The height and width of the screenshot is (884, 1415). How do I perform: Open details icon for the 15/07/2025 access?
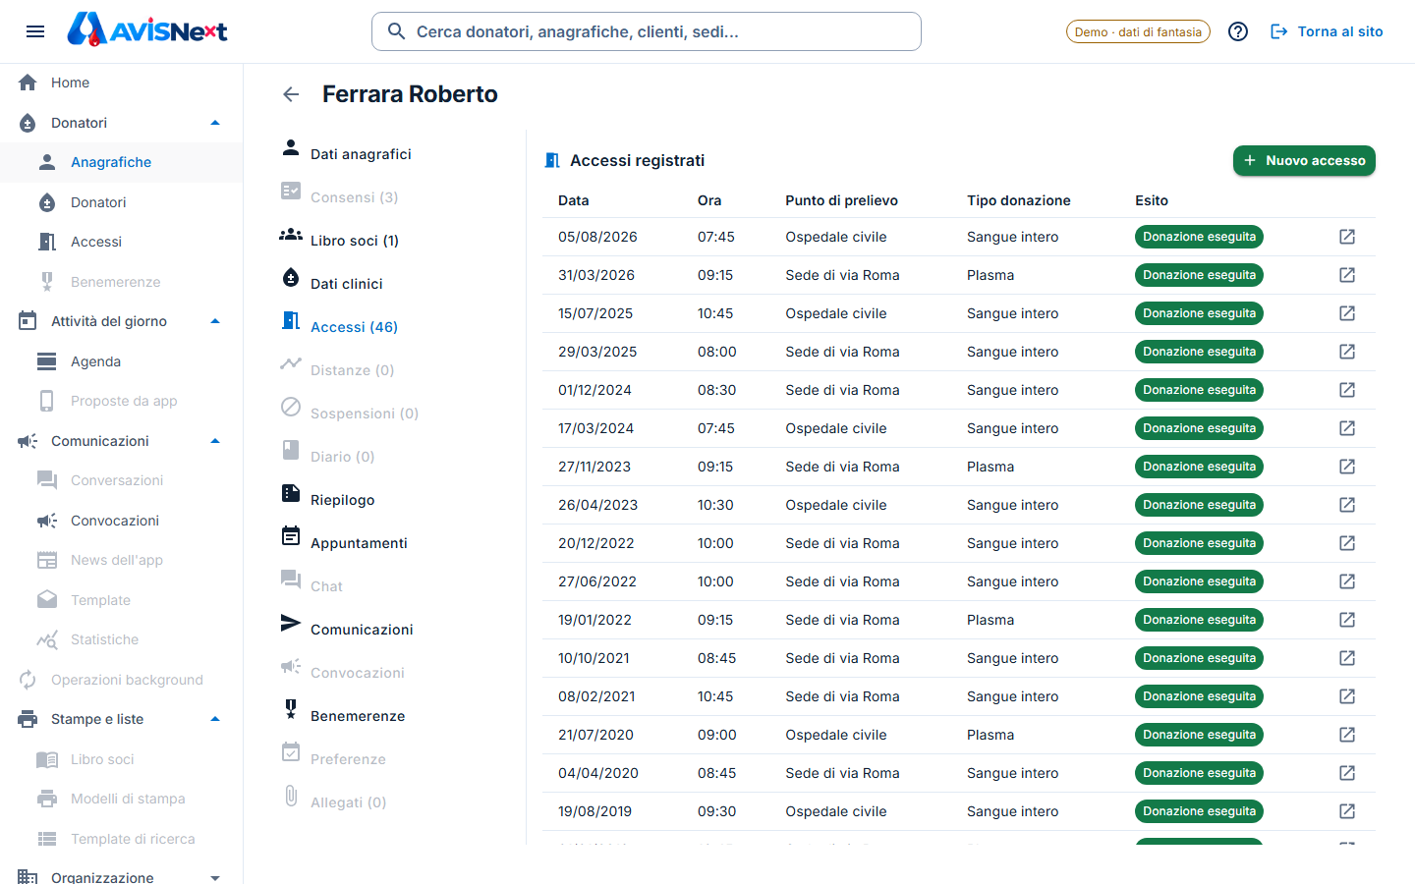point(1347,313)
